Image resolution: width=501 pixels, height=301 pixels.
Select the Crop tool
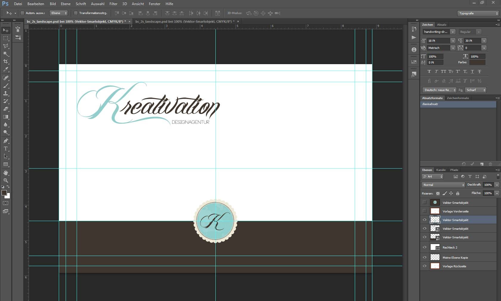click(6, 61)
